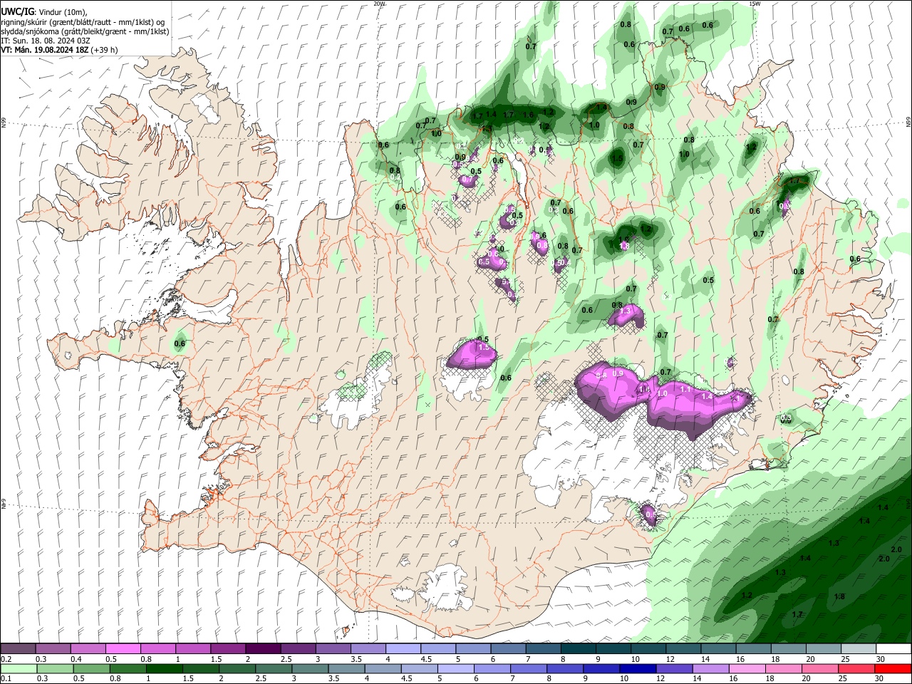Click the "0.6" value near the east coast
The image size is (912, 684).
pyautogui.click(x=855, y=259)
